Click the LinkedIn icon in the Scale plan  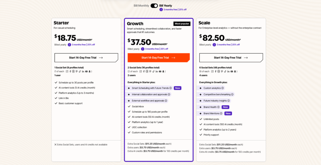pyautogui.click(x=229, y=72)
